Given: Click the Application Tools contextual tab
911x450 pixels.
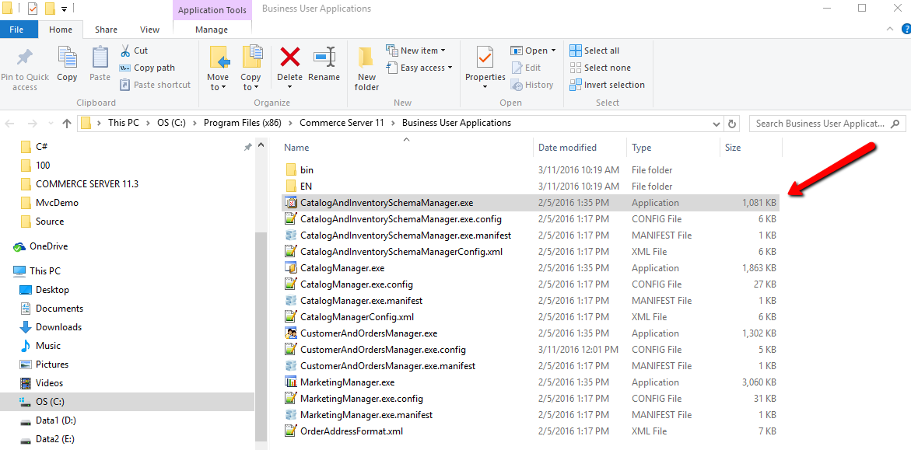Looking at the screenshot, I should point(212,10).
